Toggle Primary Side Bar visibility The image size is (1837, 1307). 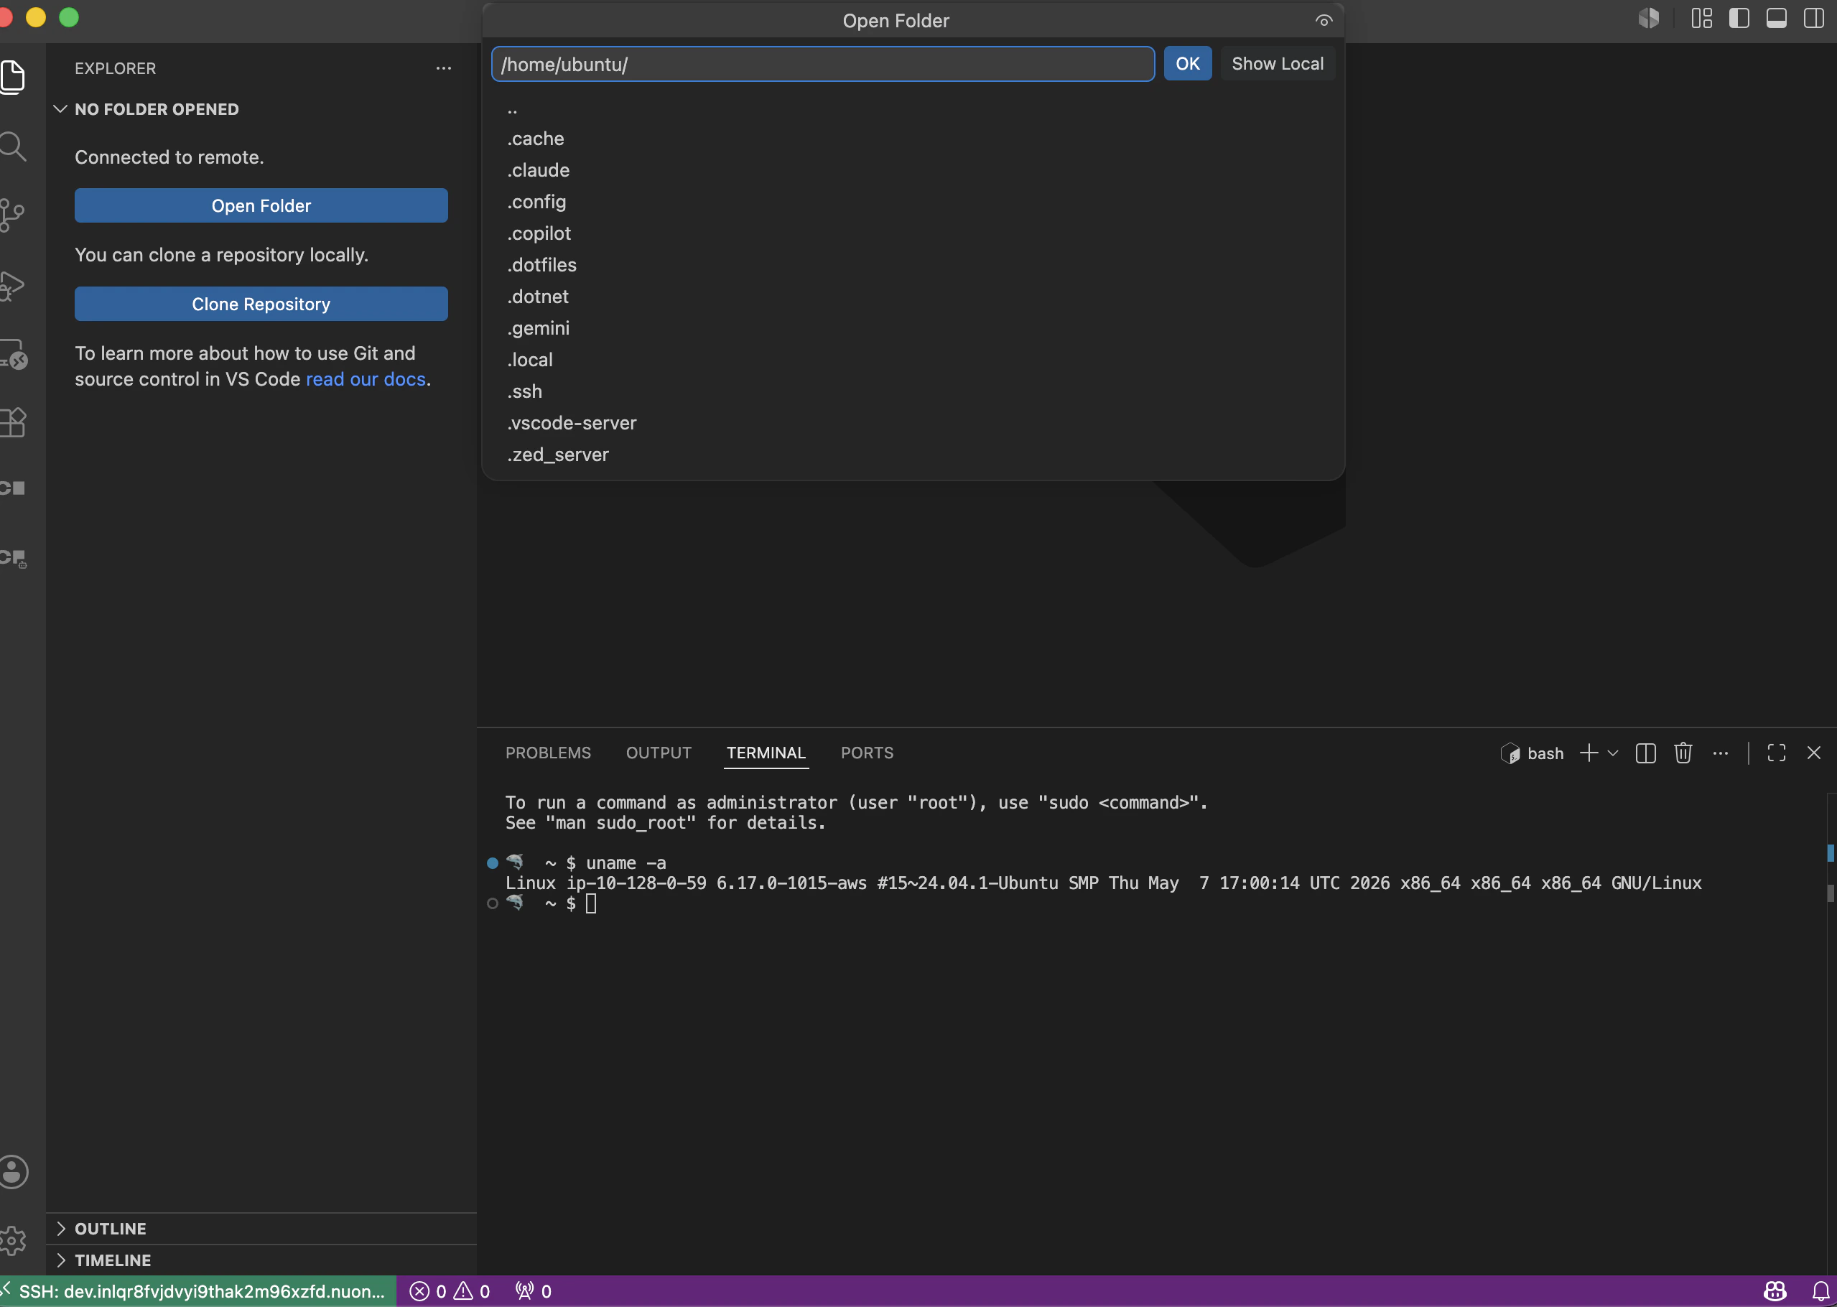point(1739,18)
